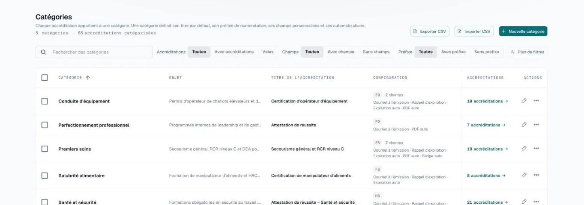Viewport: 584px width, 205px height.
Task: Open more actions for Conduite d'équipement row
Action: point(536,101)
